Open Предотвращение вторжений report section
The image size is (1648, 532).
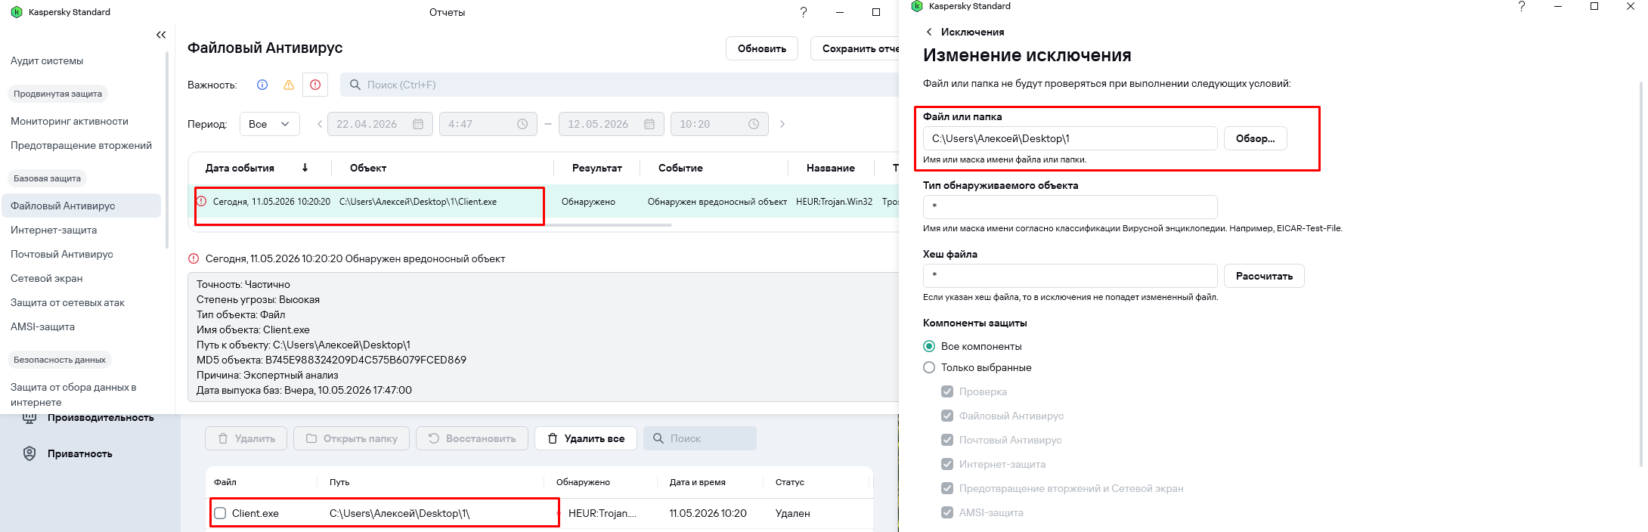coord(81,145)
